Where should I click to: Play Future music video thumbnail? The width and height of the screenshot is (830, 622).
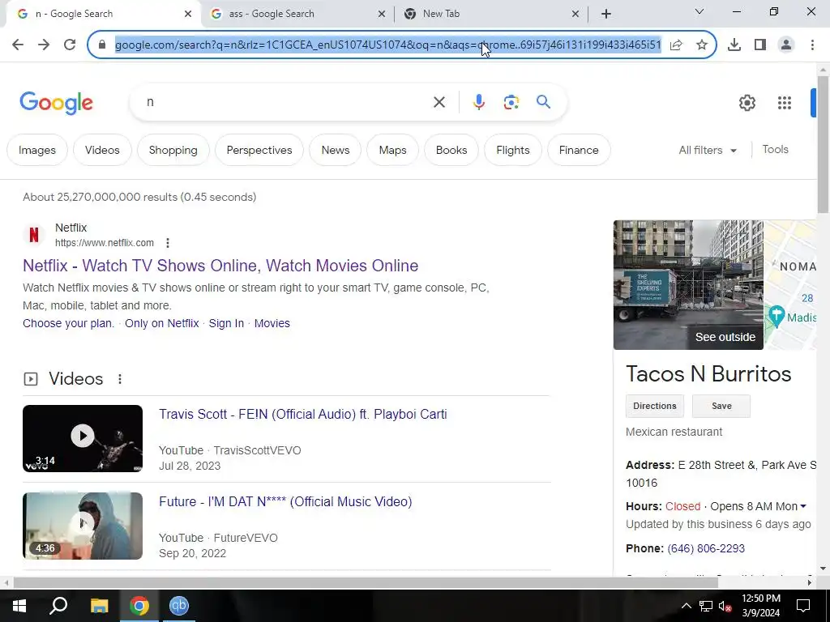coord(83,526)
